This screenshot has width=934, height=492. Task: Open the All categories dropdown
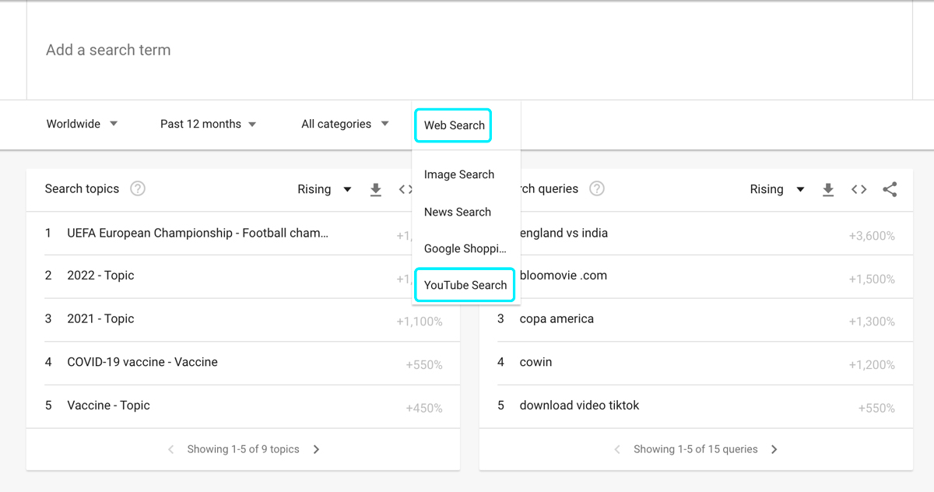click(x=346, y=124)
